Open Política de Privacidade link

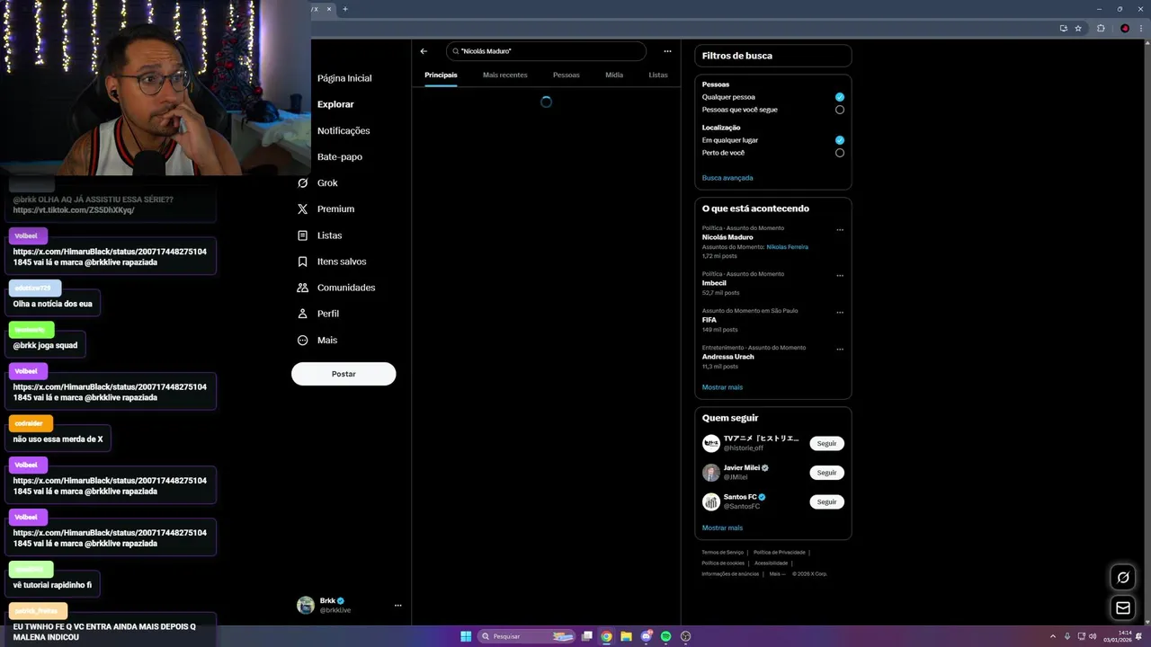pos(779,552)
